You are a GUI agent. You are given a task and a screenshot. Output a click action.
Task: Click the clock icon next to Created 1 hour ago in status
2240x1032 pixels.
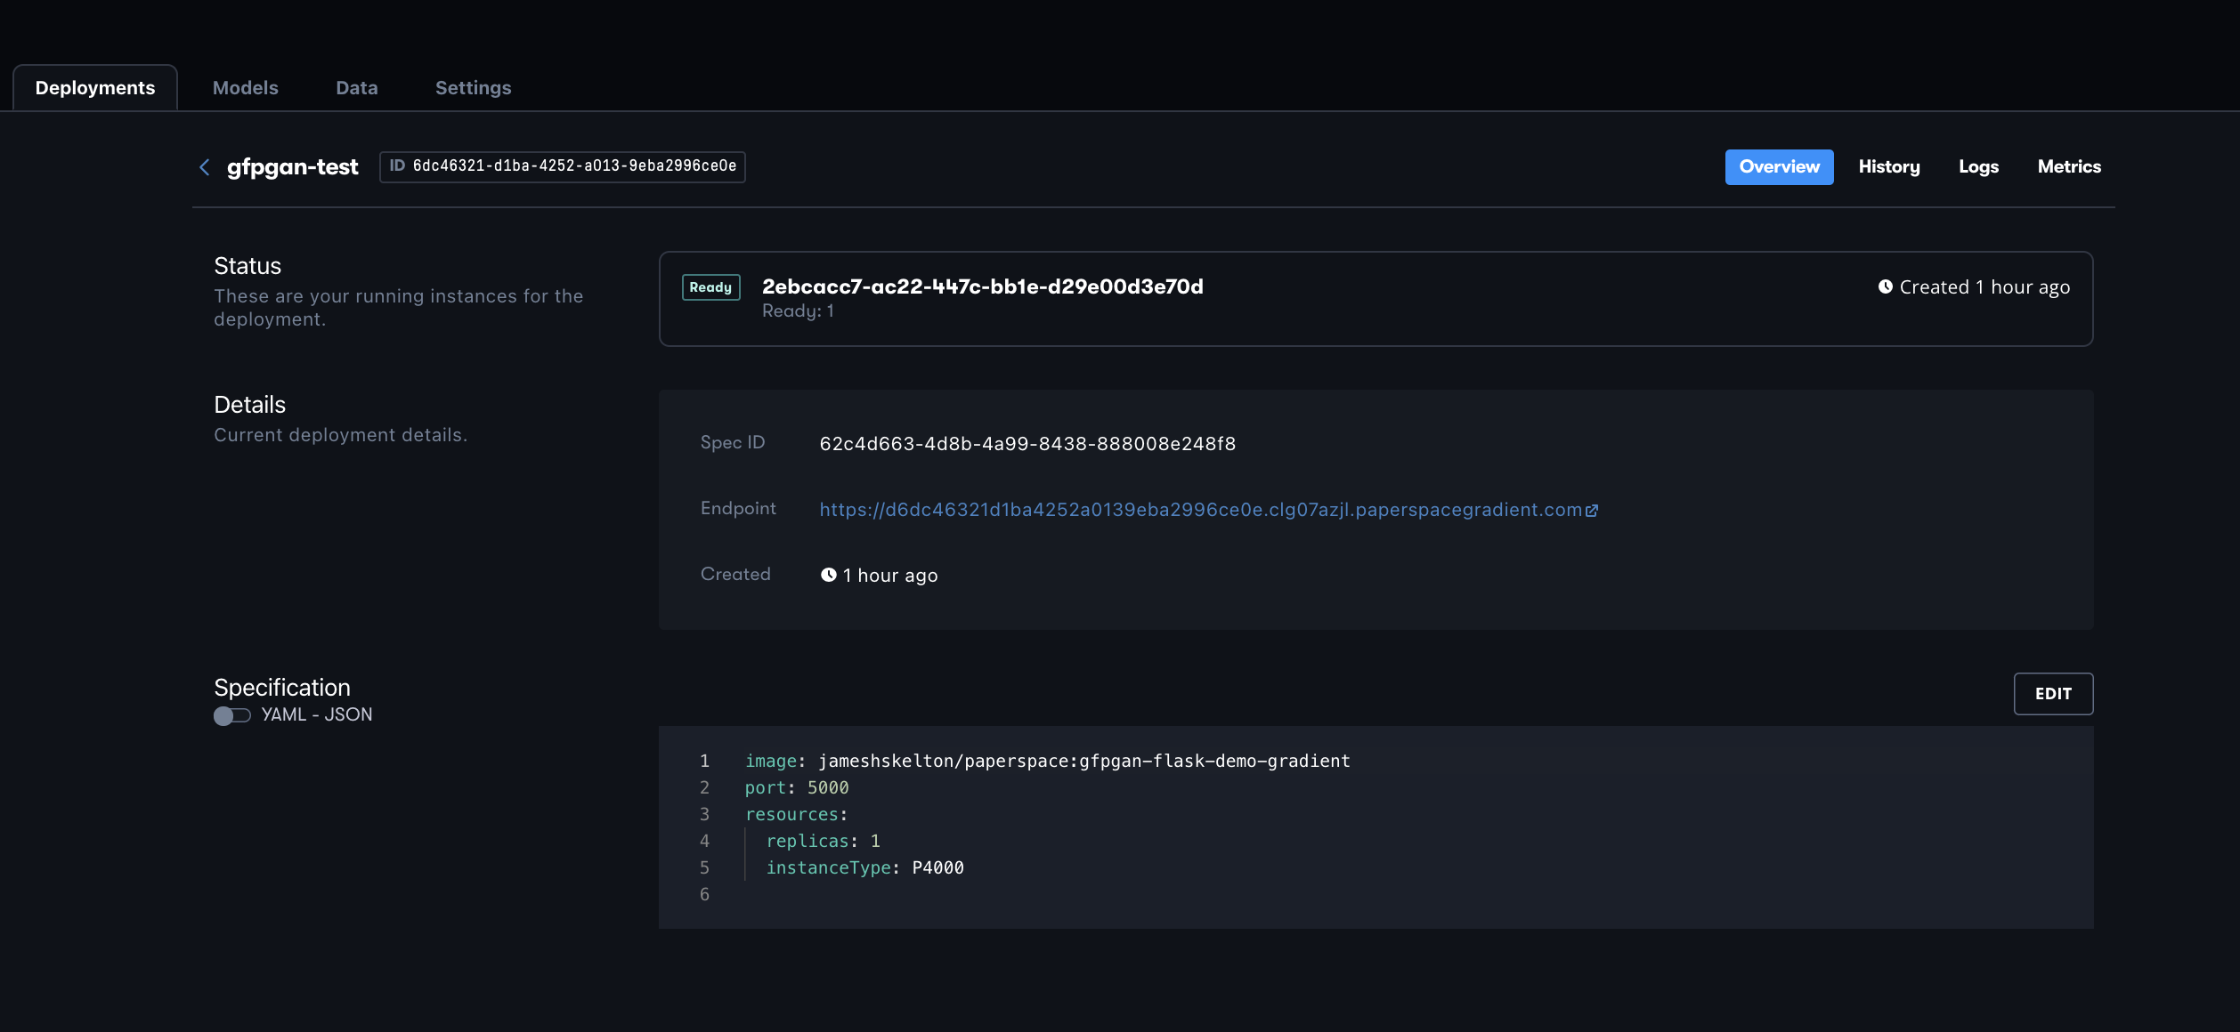1885,286
